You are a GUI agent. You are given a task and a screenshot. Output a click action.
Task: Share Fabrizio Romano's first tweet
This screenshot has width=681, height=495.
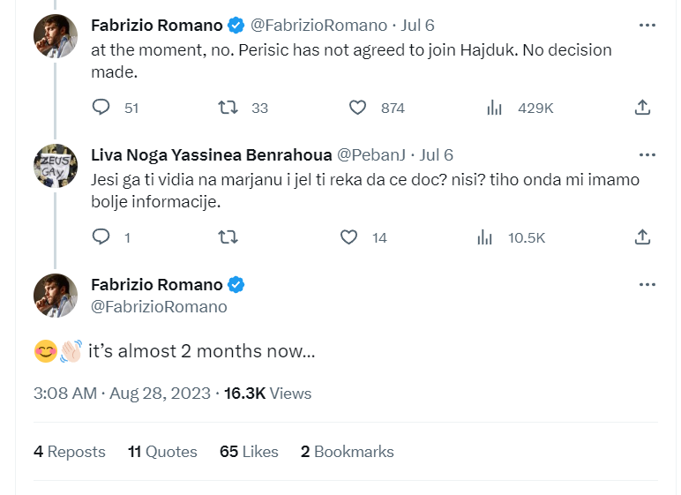click(x=643, y=108)
